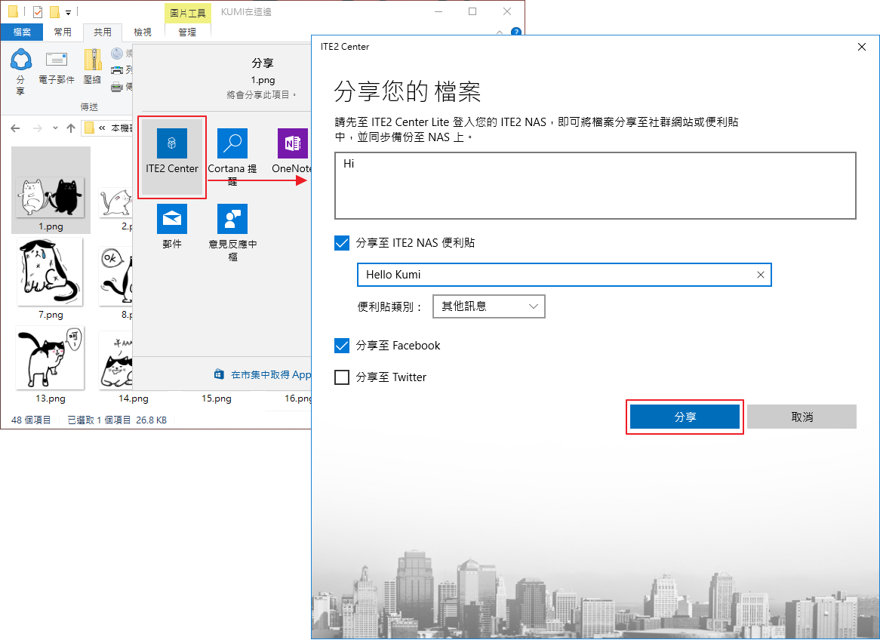Clear the Hello Kumi field with the X
This screenshot has height=640, width=880.
(x=761, y=275)
